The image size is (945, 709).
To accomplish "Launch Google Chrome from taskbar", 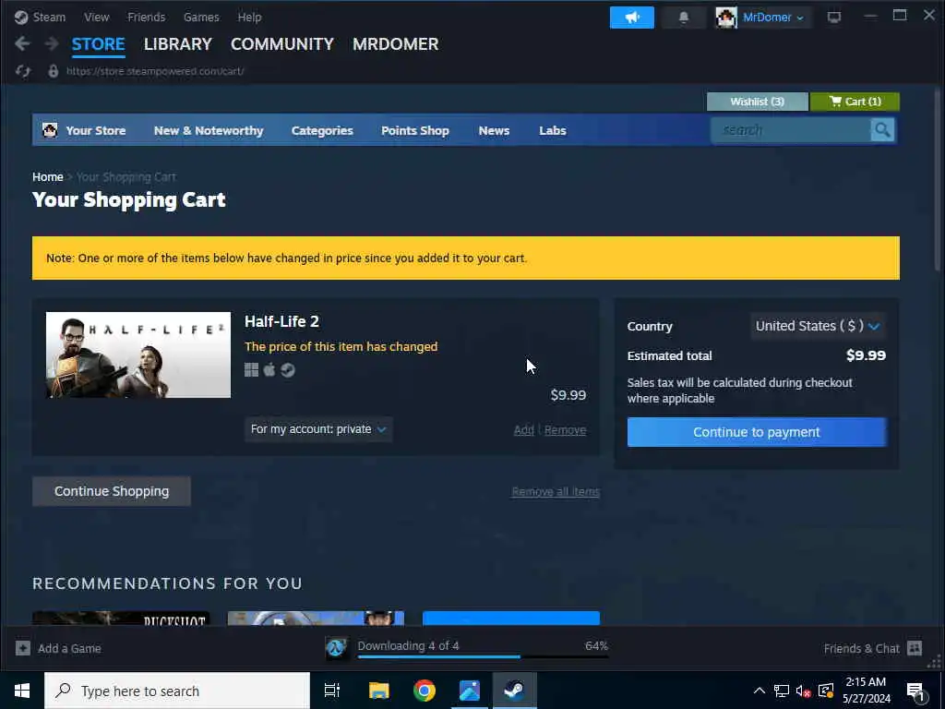I will tap(425, 691).
